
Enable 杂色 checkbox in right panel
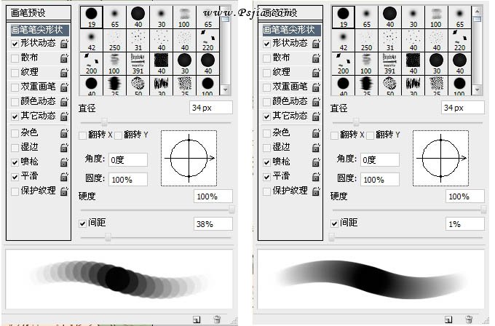click(266, 133)
